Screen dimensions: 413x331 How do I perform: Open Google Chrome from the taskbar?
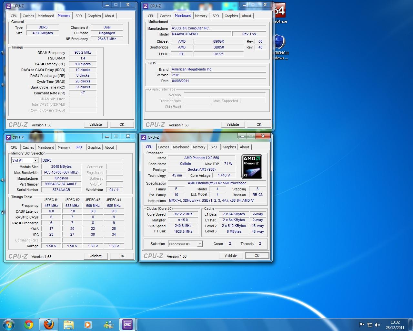pyautogui.click(x=29, y=325)
